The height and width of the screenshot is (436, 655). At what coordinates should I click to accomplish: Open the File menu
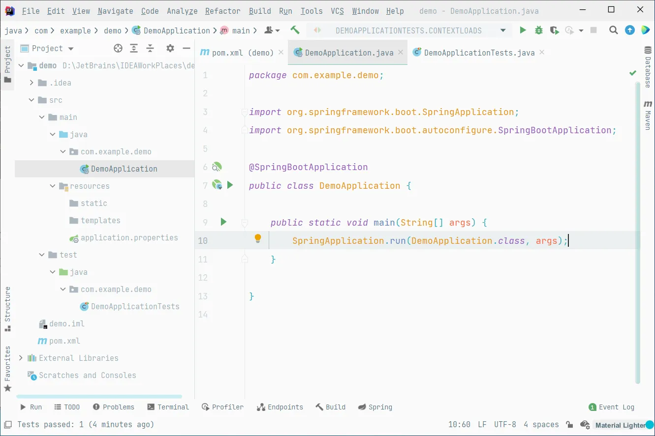pos(31,11)
